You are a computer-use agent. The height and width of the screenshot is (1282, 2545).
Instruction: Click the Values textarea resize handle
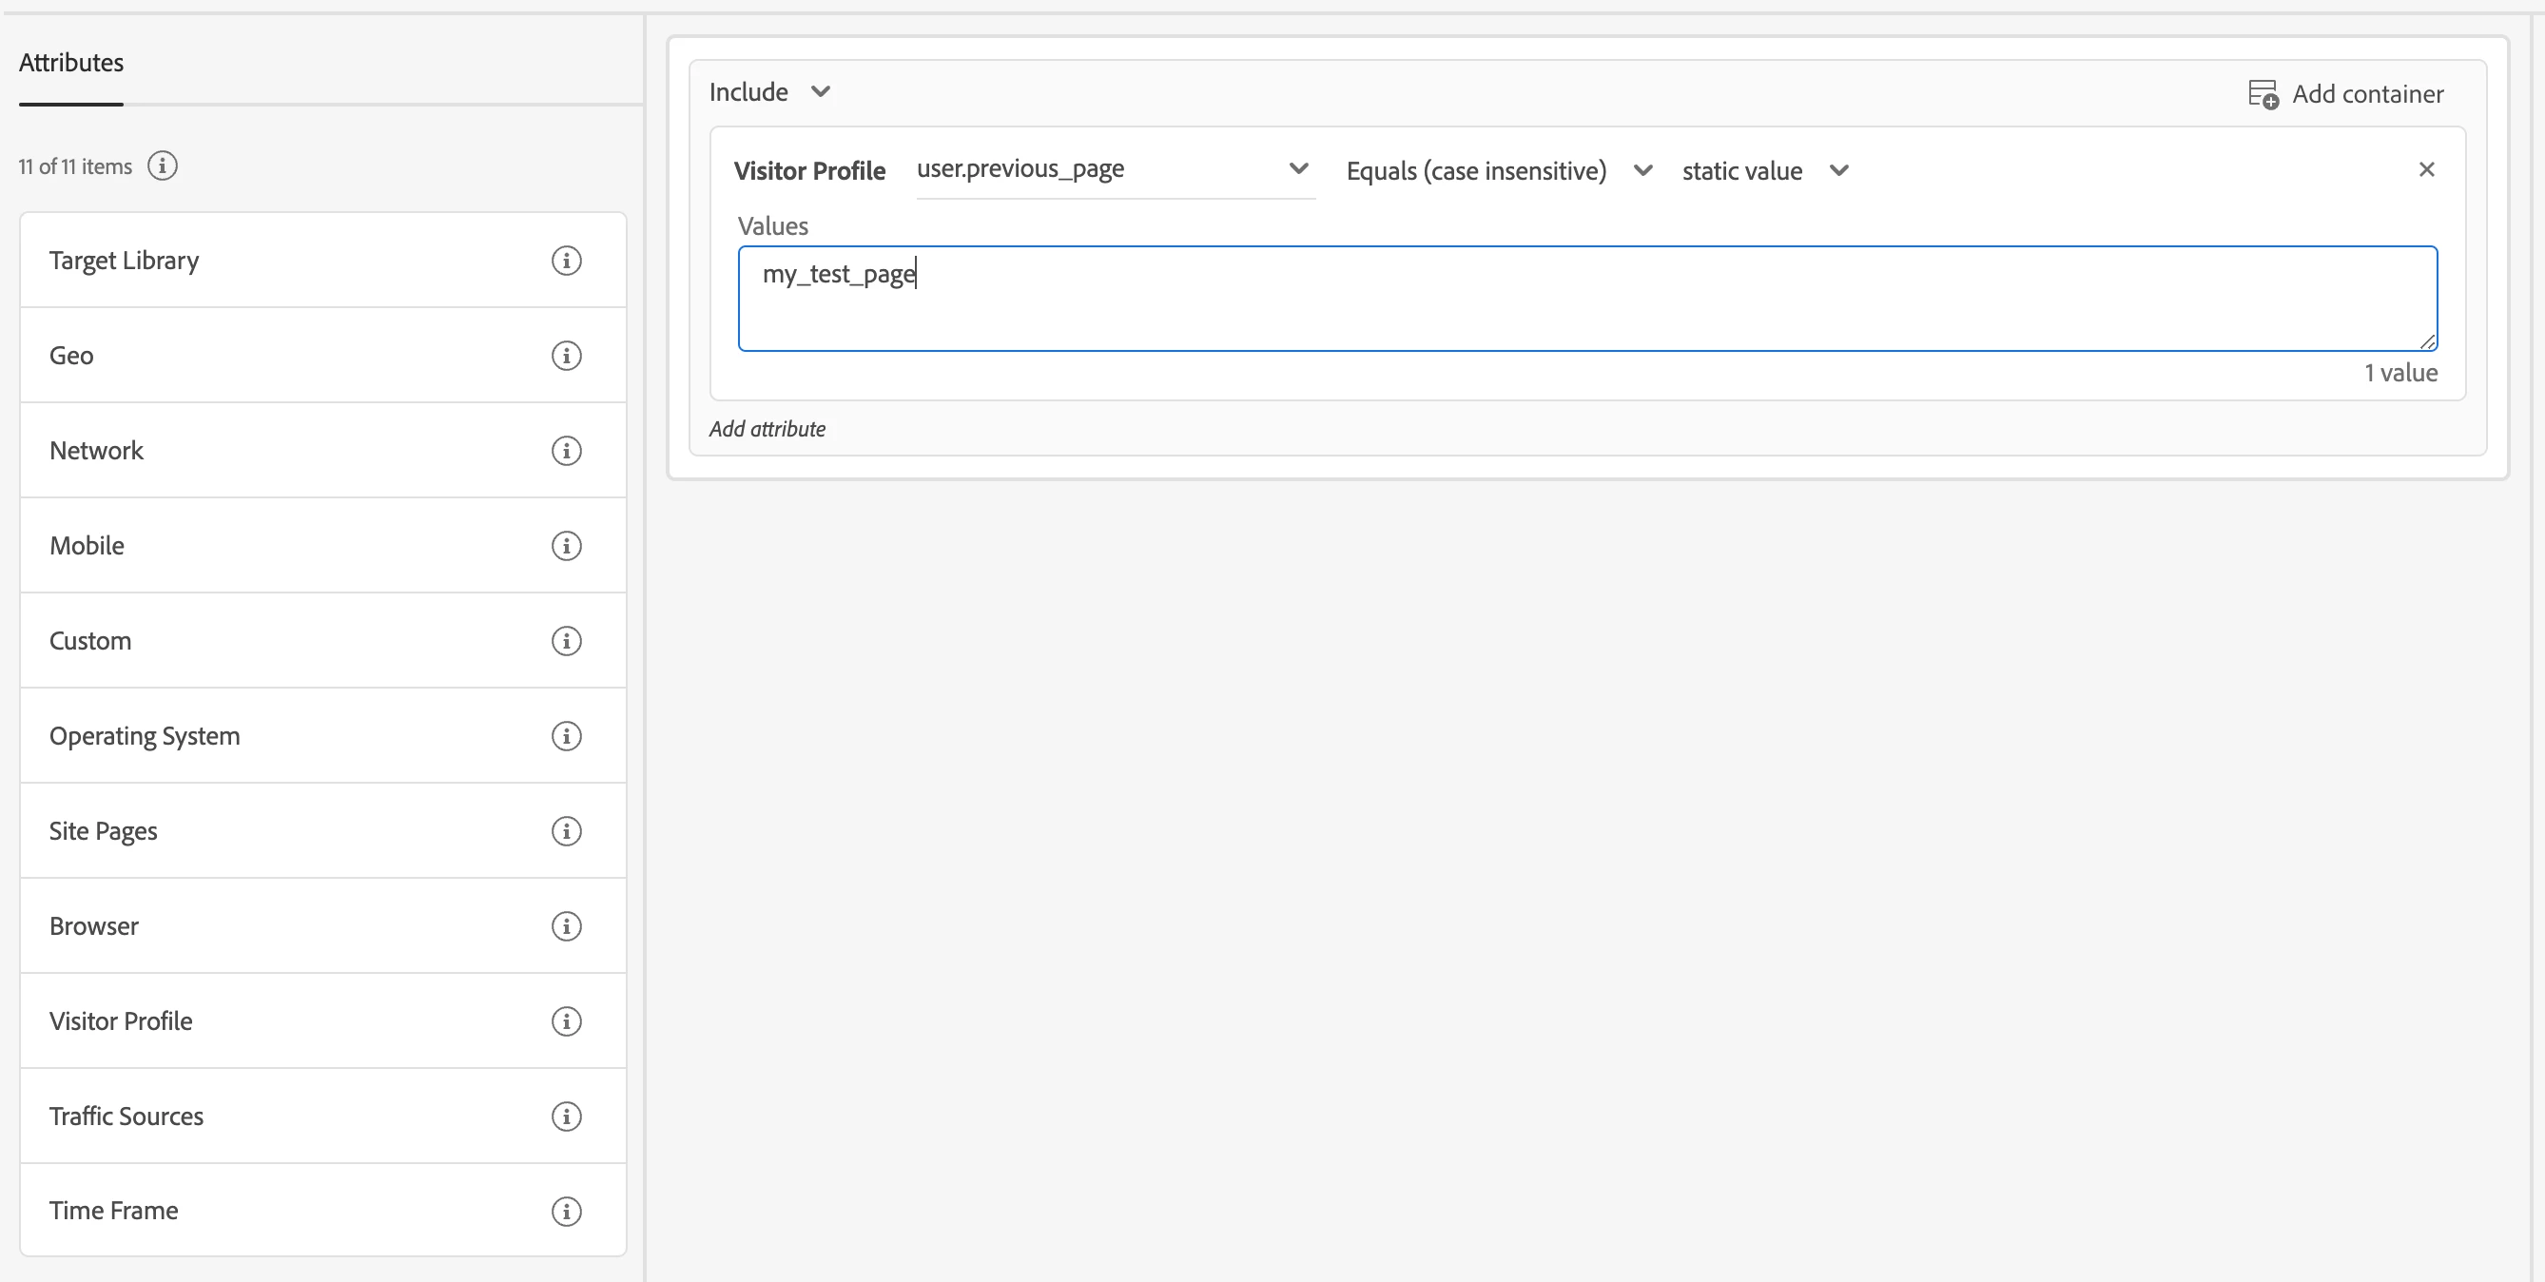click(x=2428, y=341)
